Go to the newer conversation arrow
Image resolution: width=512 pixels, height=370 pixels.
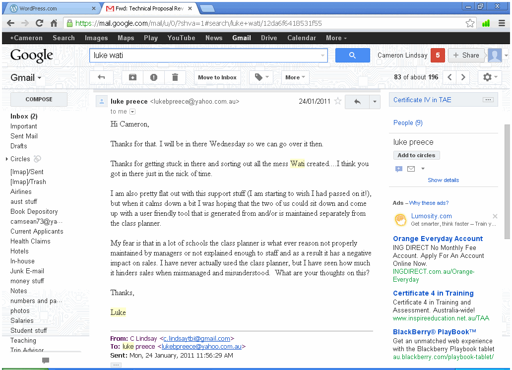[449, 77]
